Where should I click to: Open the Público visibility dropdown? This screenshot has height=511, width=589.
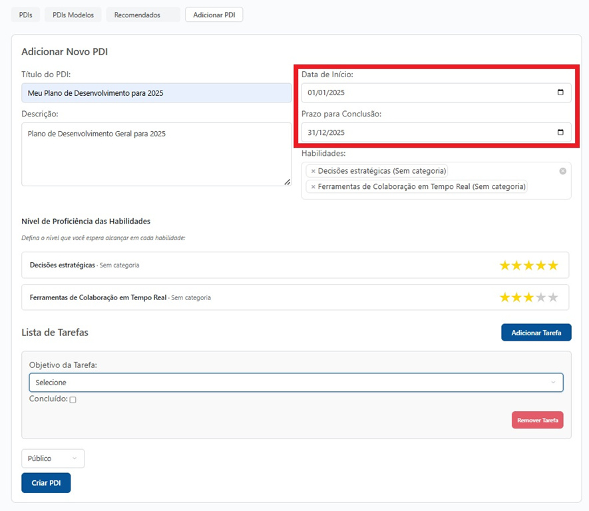[x=53, y=458]
